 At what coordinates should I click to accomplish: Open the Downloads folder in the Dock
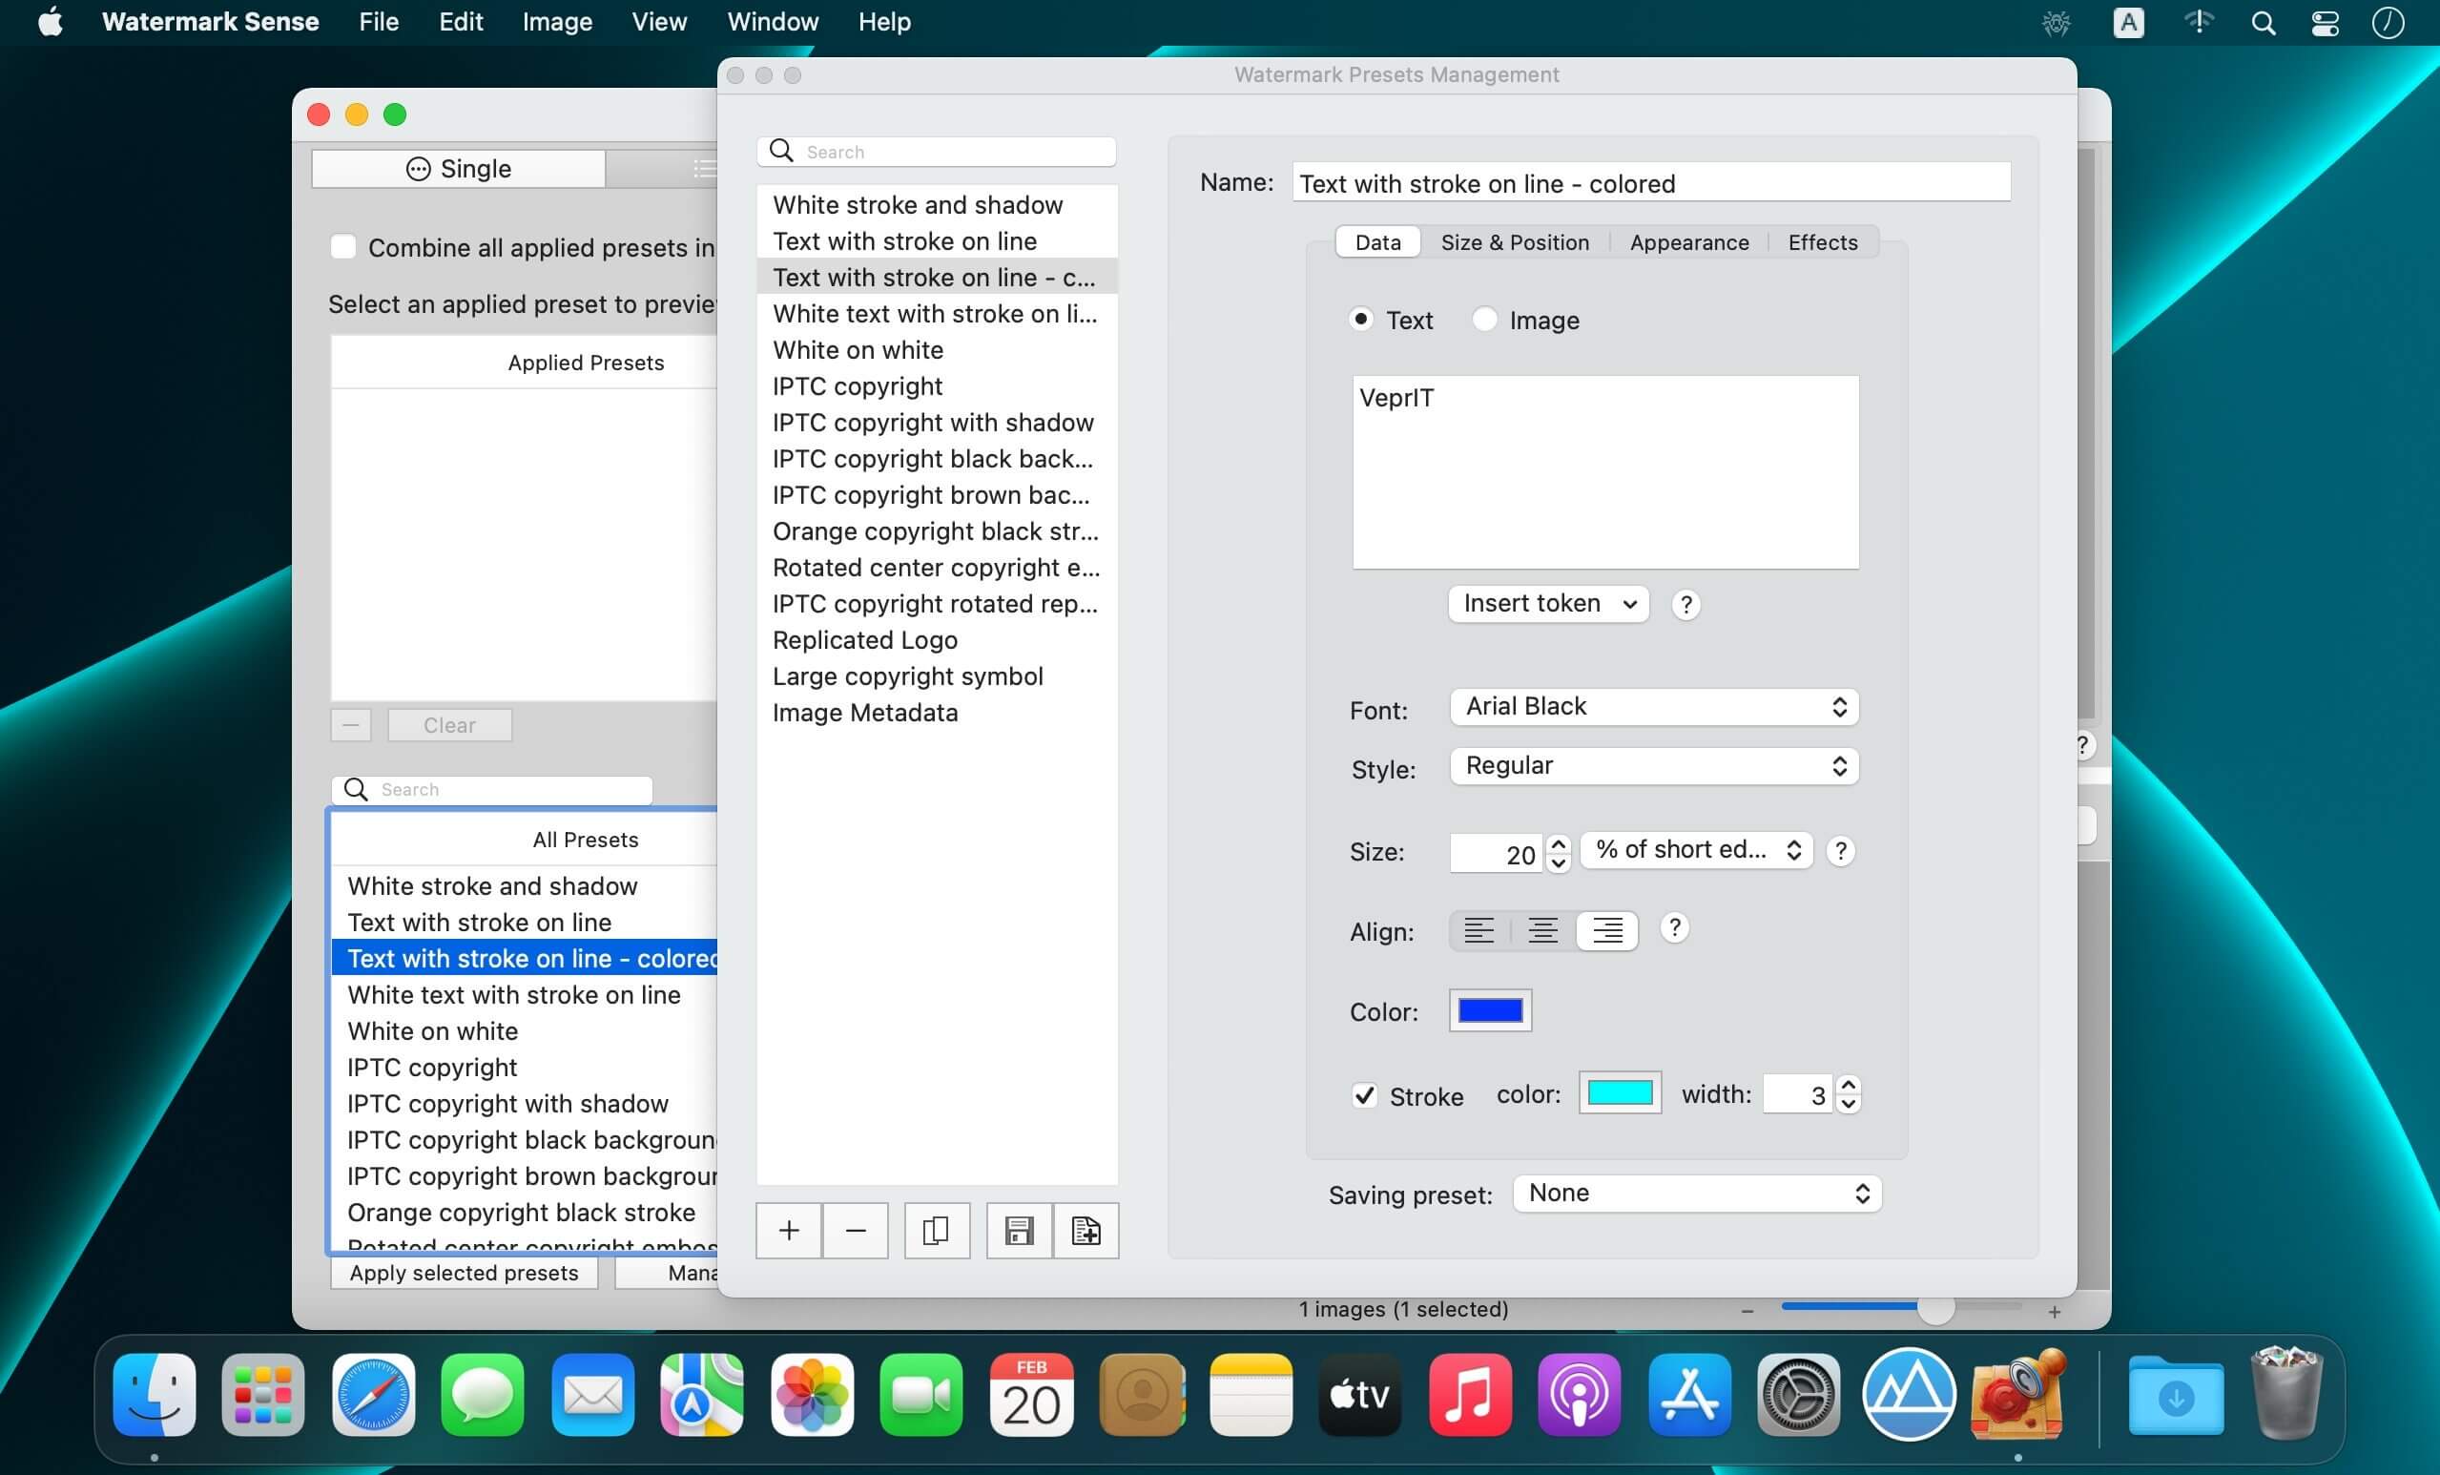pyautogui.click(x=2176, y=1396)
